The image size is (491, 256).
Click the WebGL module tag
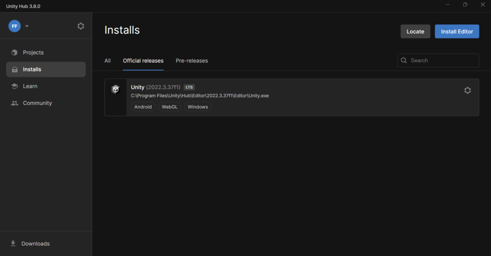pos(169,107)
